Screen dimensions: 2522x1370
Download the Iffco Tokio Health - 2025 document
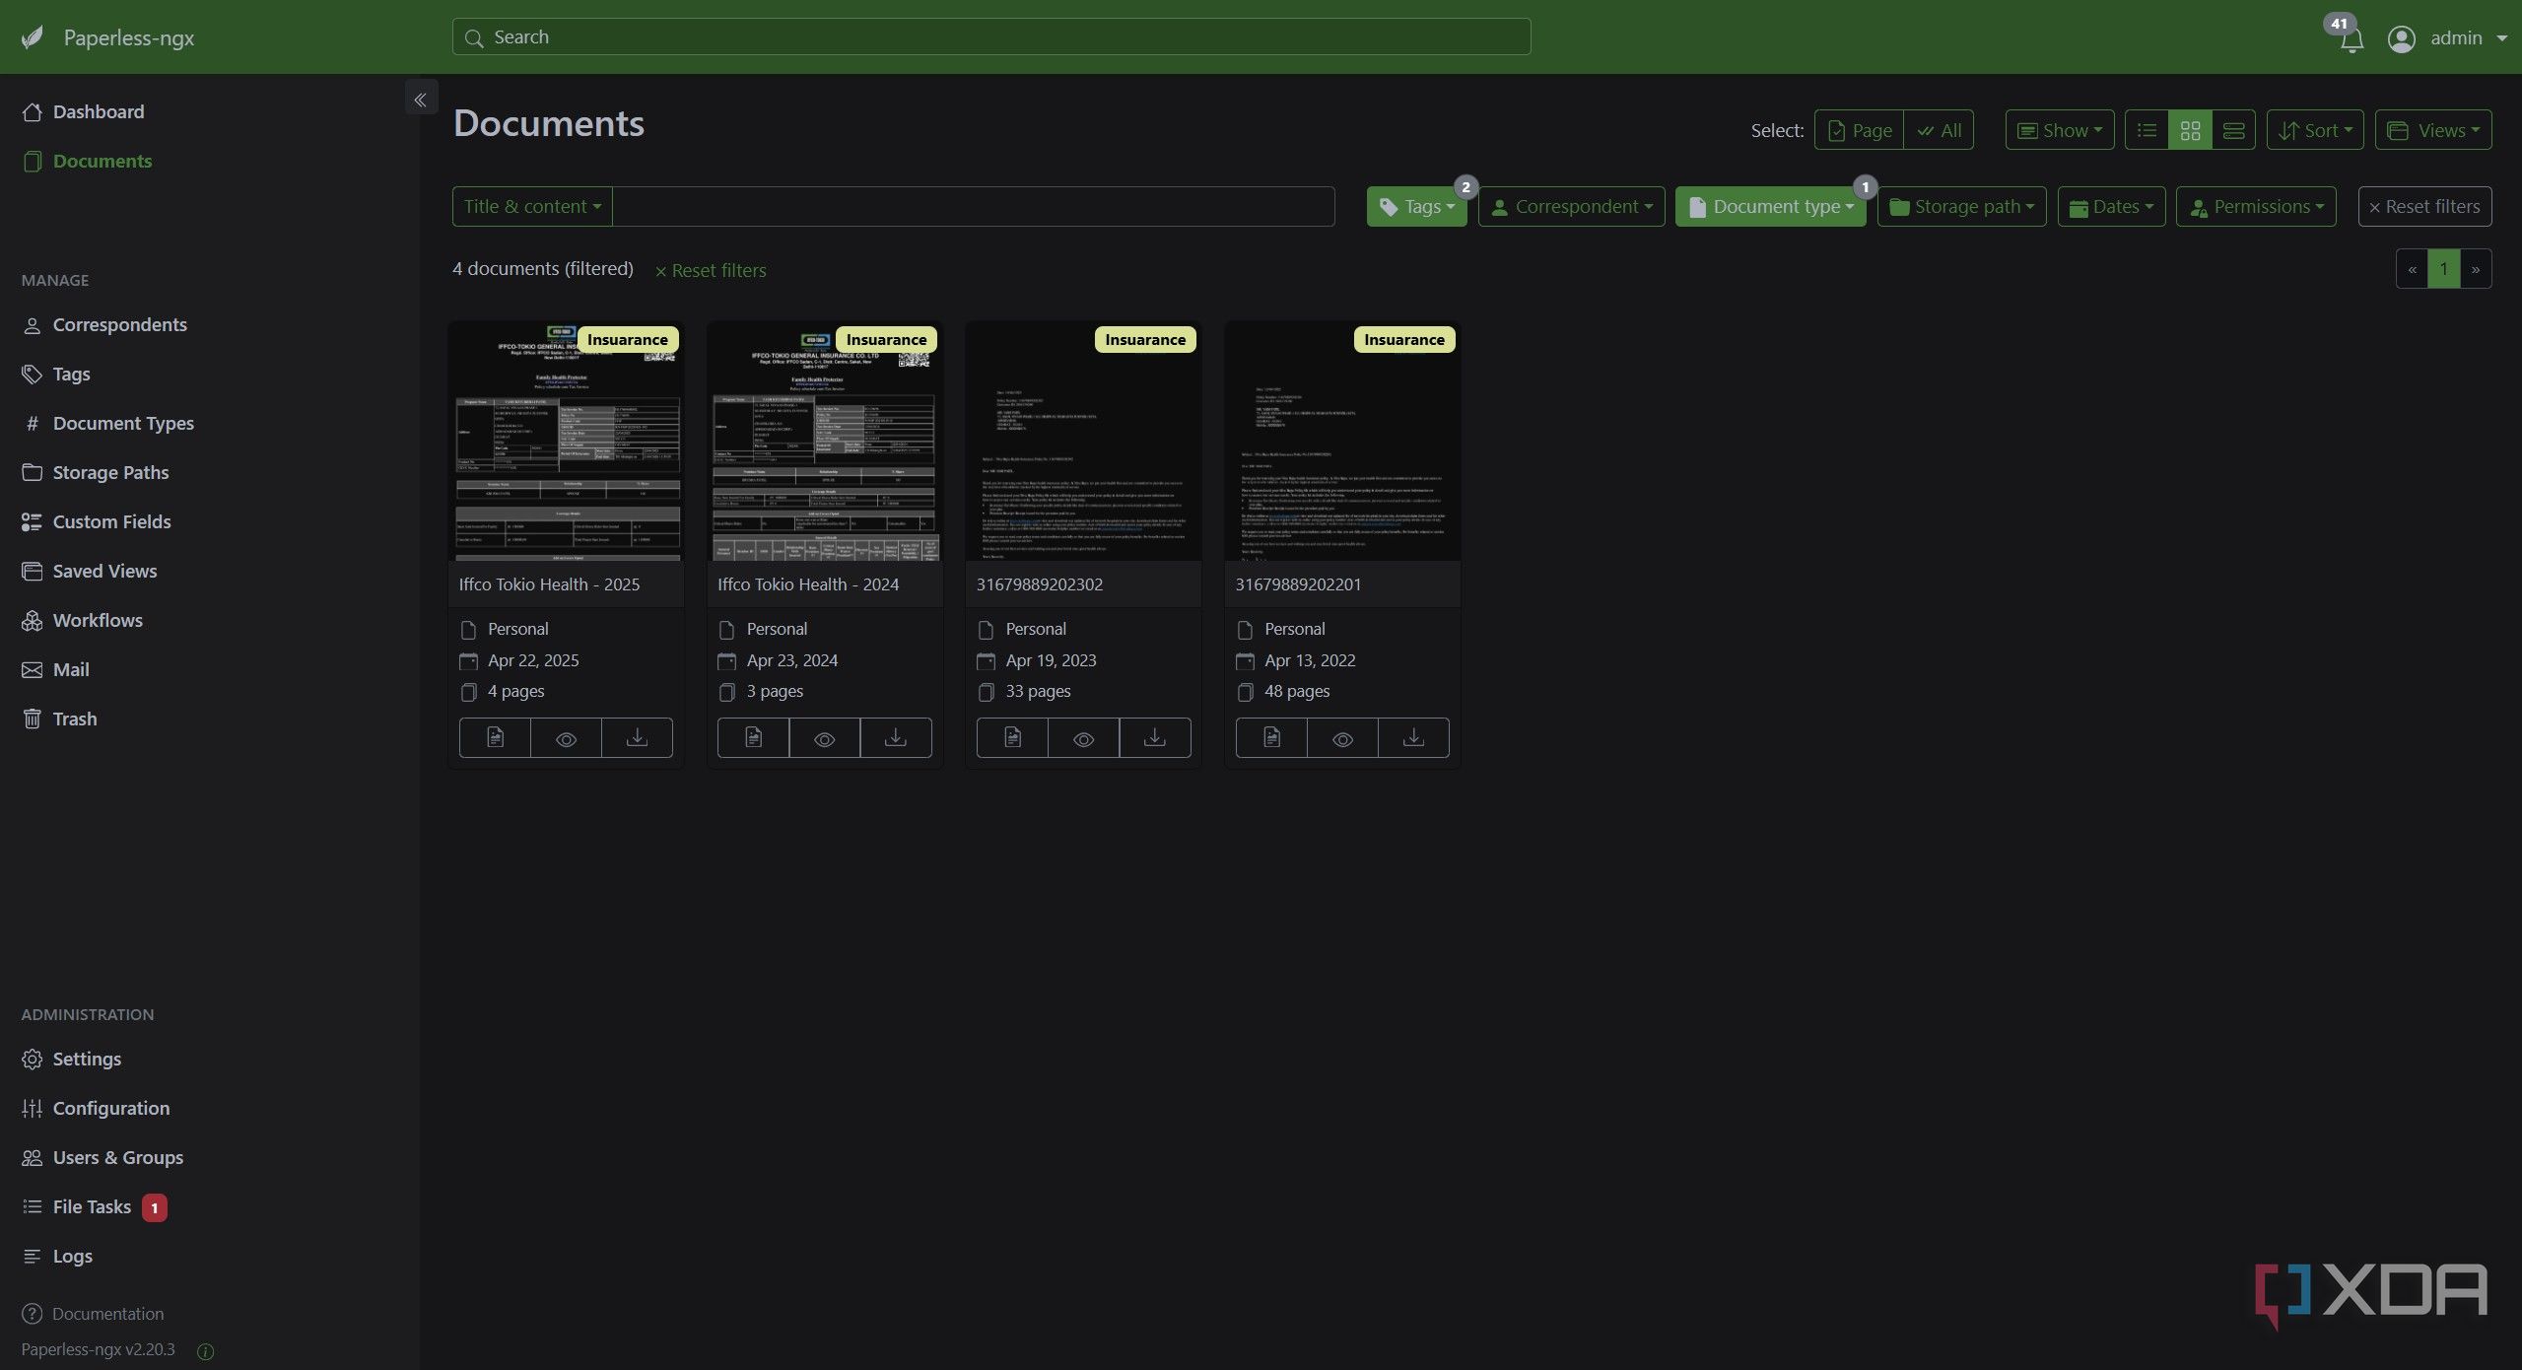point(637,738)
